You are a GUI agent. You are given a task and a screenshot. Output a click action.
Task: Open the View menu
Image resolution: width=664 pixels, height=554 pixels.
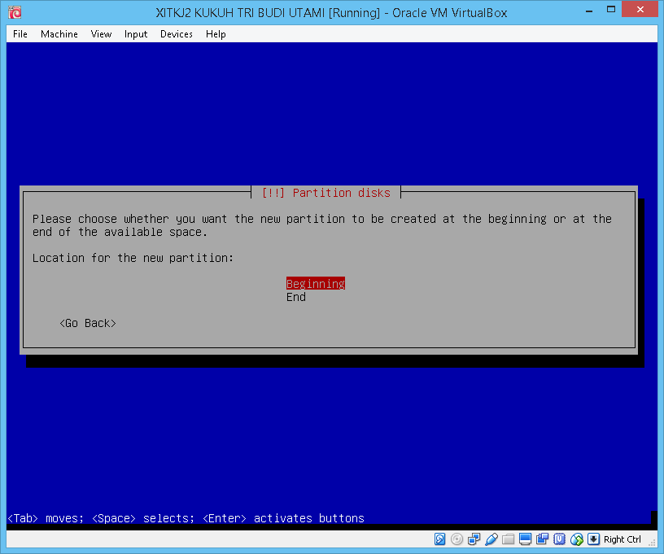(x=101, y=34)
